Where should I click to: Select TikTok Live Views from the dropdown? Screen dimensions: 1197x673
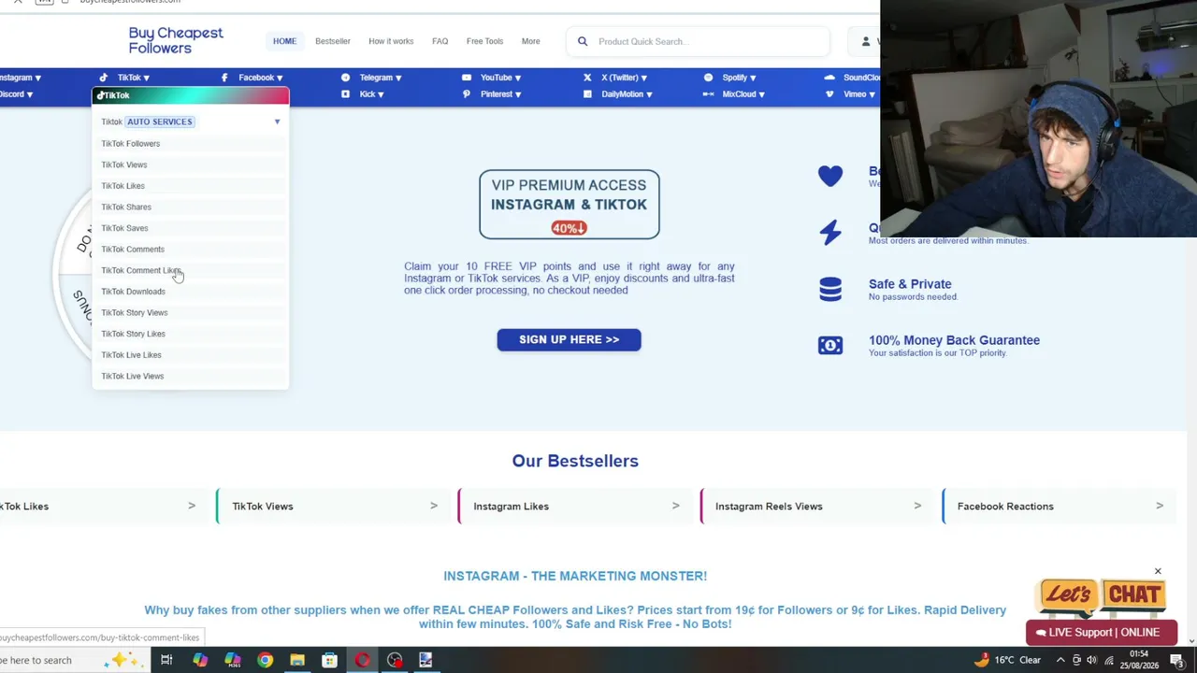191,376
